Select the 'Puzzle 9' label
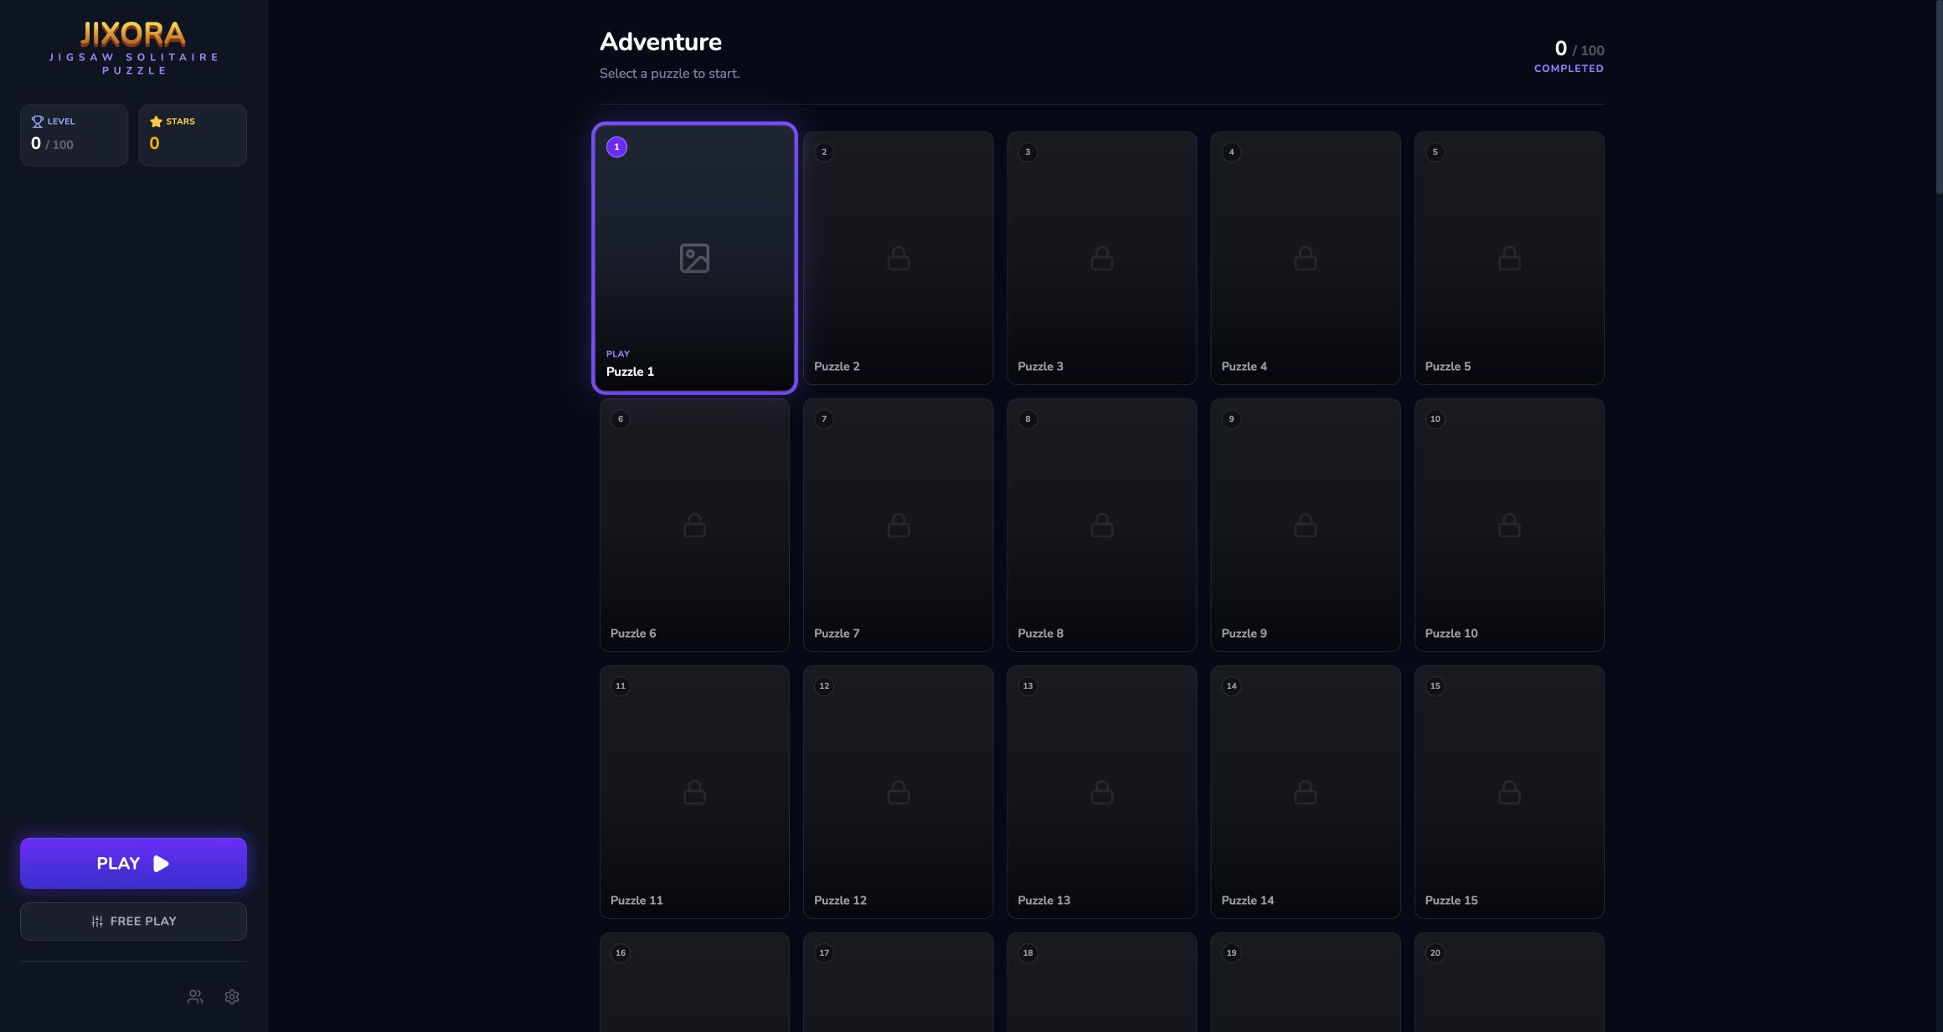Image resolution: width=1943 pixels, height=1032 pixels. click(1244, 634)
